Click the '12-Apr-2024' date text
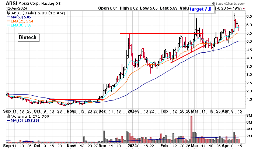This screenshot has width=258, height=149. pos(17,8)
